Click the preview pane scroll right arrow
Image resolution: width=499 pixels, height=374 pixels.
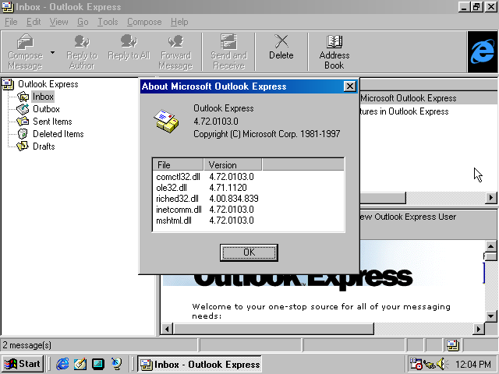478,329
